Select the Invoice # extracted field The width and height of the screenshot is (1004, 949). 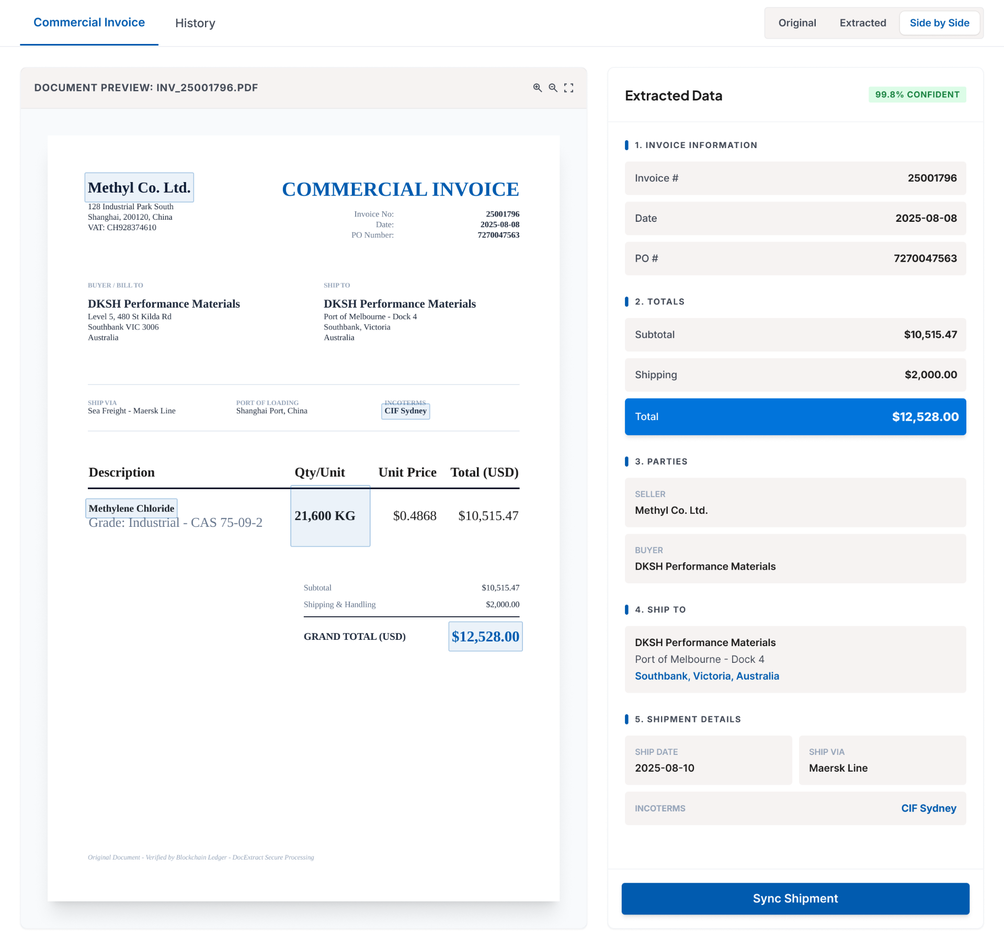tap(795, 178)
